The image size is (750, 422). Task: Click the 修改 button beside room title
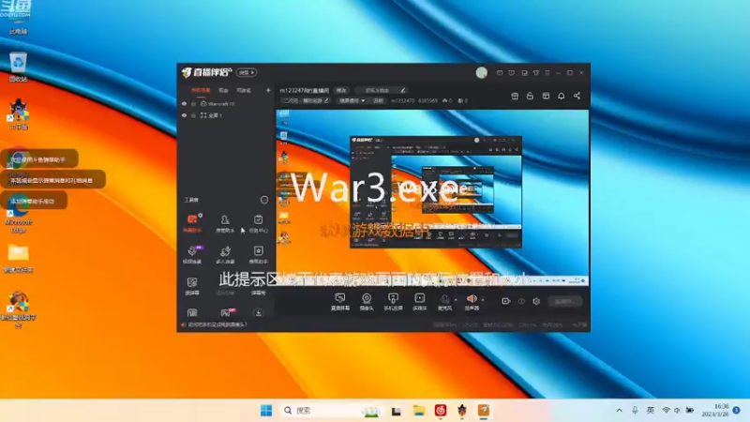pos(341,90)
